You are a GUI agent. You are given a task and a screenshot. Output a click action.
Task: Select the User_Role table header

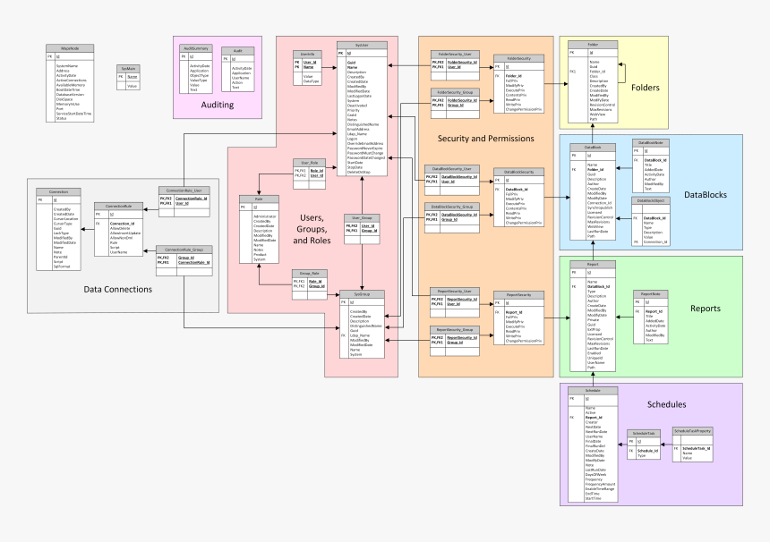click(310, 163)
